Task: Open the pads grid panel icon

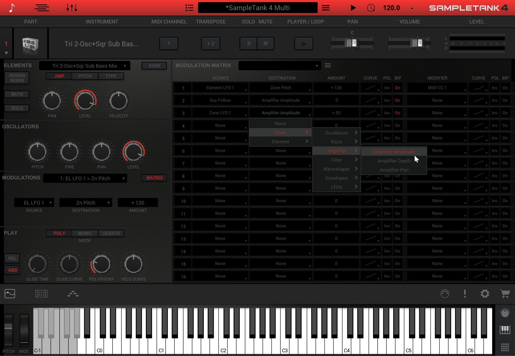Action: (41, 294)
